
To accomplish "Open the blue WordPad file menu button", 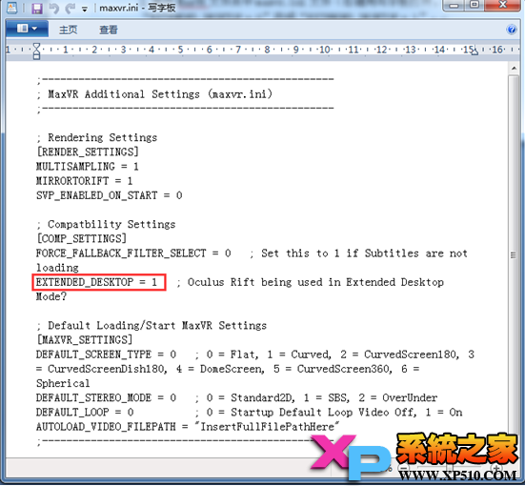I will click(x=27, y=29).
